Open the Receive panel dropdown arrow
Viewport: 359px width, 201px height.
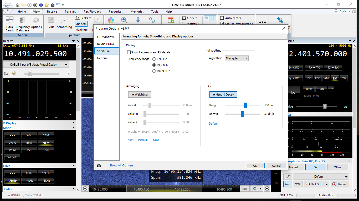(73, 41)
